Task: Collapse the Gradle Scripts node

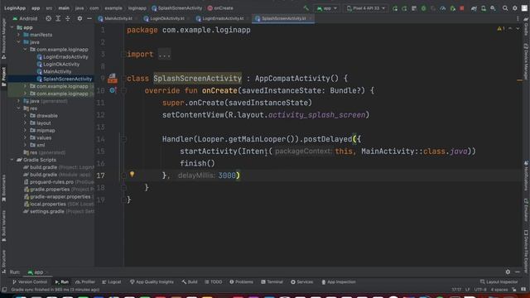Action: [12, 160]
